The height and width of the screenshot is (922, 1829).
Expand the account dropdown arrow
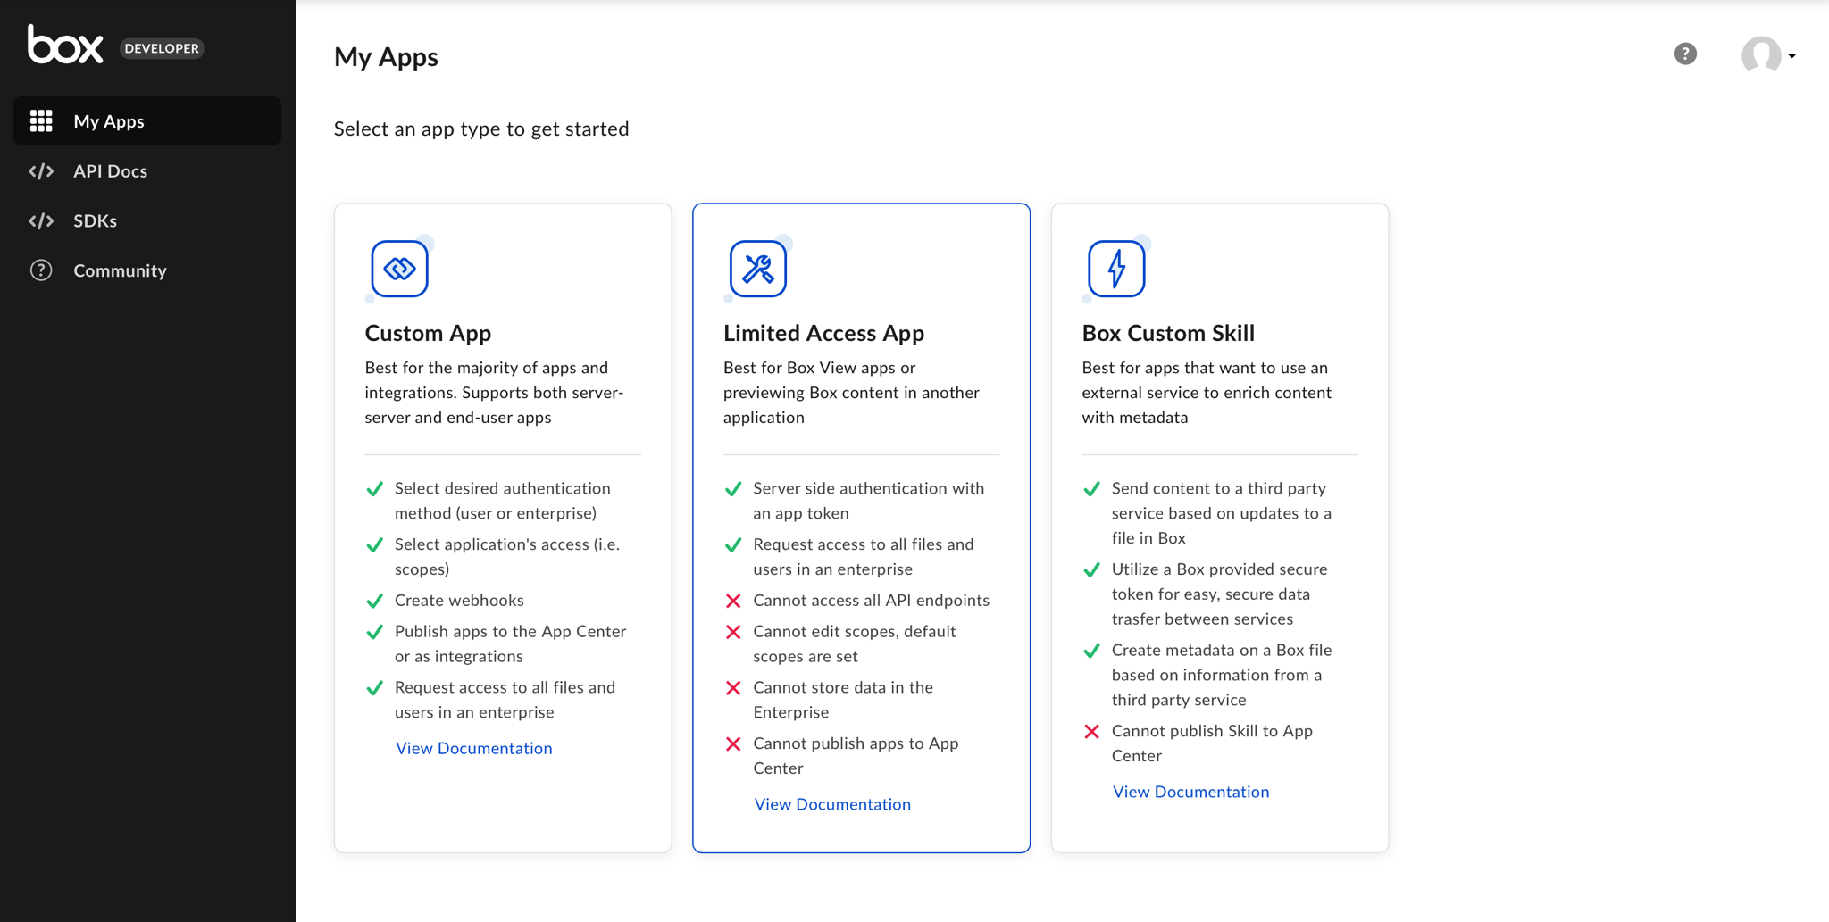click(1791, 56)
